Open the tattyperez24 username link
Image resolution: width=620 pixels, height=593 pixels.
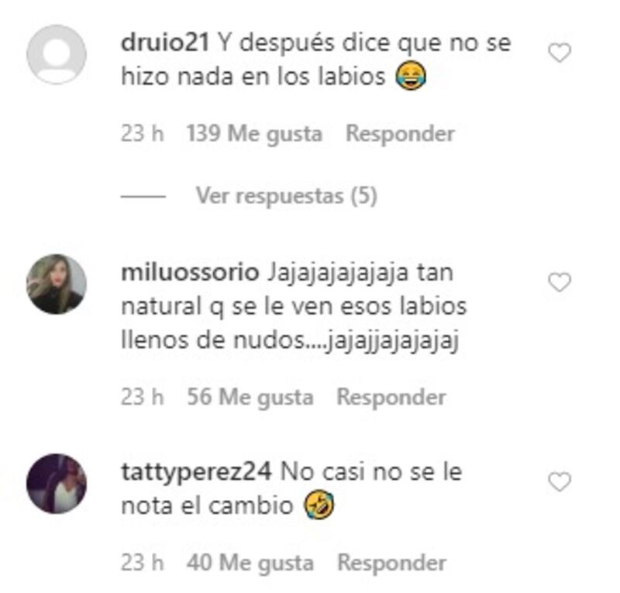(196, 472)
